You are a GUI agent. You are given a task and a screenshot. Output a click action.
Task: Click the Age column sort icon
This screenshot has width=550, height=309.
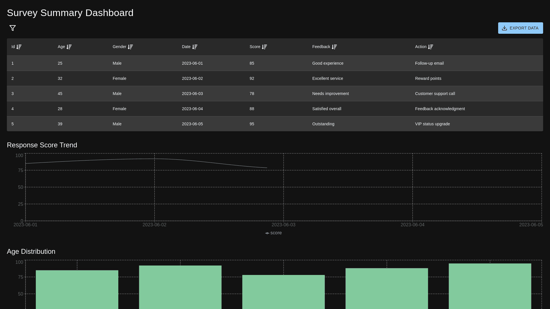pyautogui.click(x=69, y=47)
